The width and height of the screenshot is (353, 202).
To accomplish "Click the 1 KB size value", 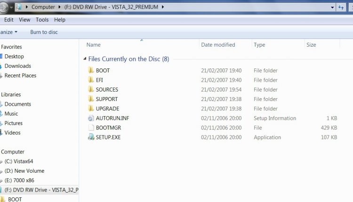I will tap(332, 118).
